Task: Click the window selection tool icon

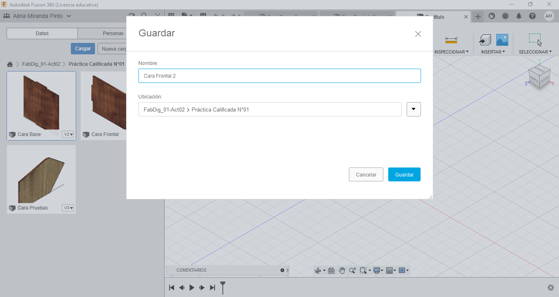Action: pyautogui.click(x=535, y=39)
